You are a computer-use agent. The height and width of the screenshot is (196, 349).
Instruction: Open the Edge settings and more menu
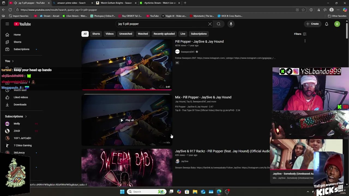tap(338, 10)
